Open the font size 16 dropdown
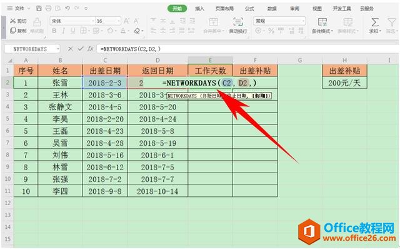This screenshot has height=249, width=400. 119,21
